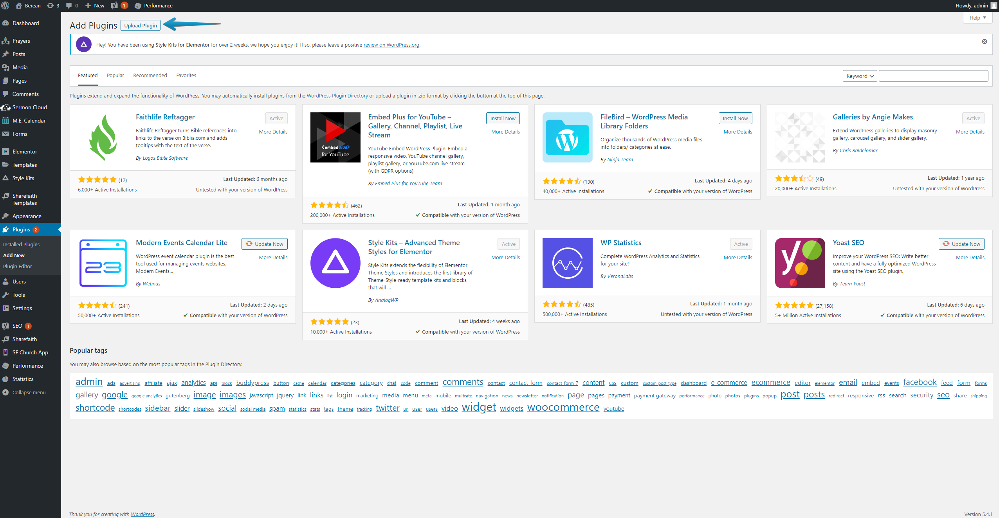
Task: Switch to the Popular tab
Action: pos(115,76)
